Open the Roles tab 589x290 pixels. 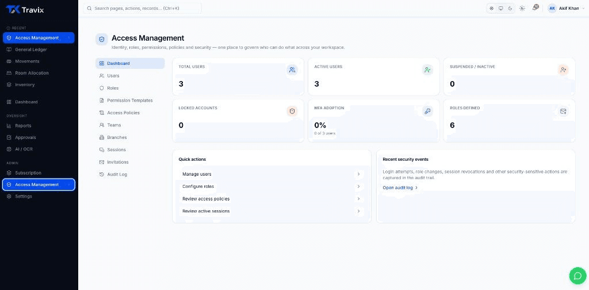pos(130,88)
